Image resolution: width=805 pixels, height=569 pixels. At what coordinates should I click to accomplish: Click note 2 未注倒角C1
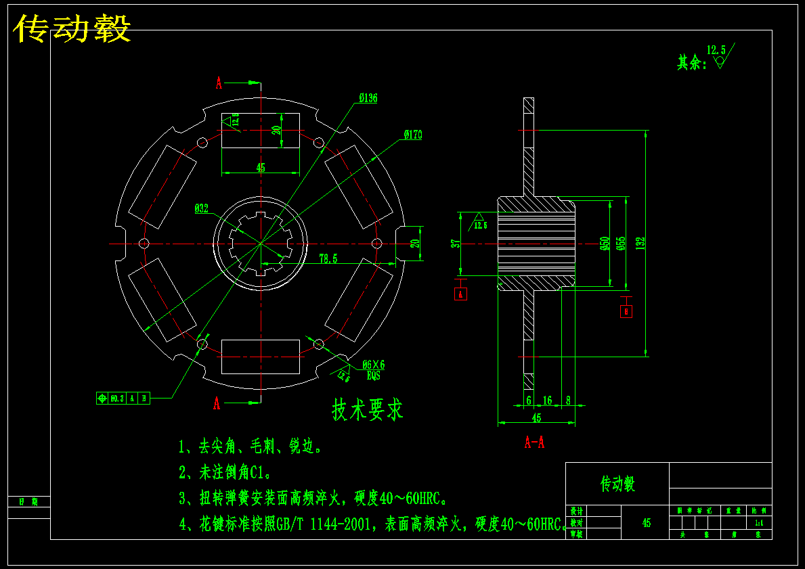point(225,472)
